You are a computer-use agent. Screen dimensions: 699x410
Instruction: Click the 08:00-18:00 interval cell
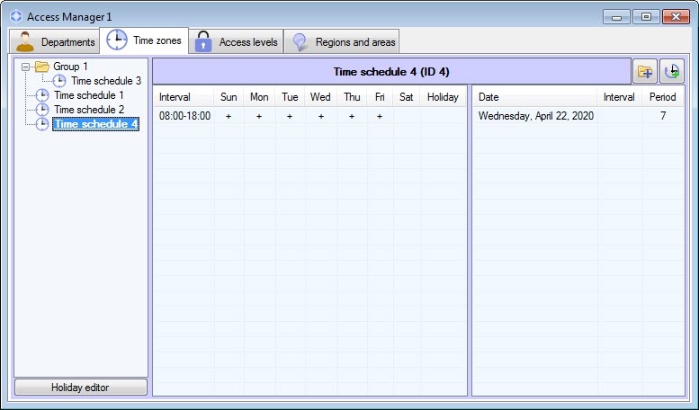point(184,116)
